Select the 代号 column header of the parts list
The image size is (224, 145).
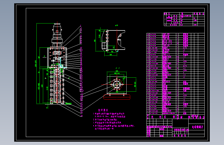[x=156, y=117]
